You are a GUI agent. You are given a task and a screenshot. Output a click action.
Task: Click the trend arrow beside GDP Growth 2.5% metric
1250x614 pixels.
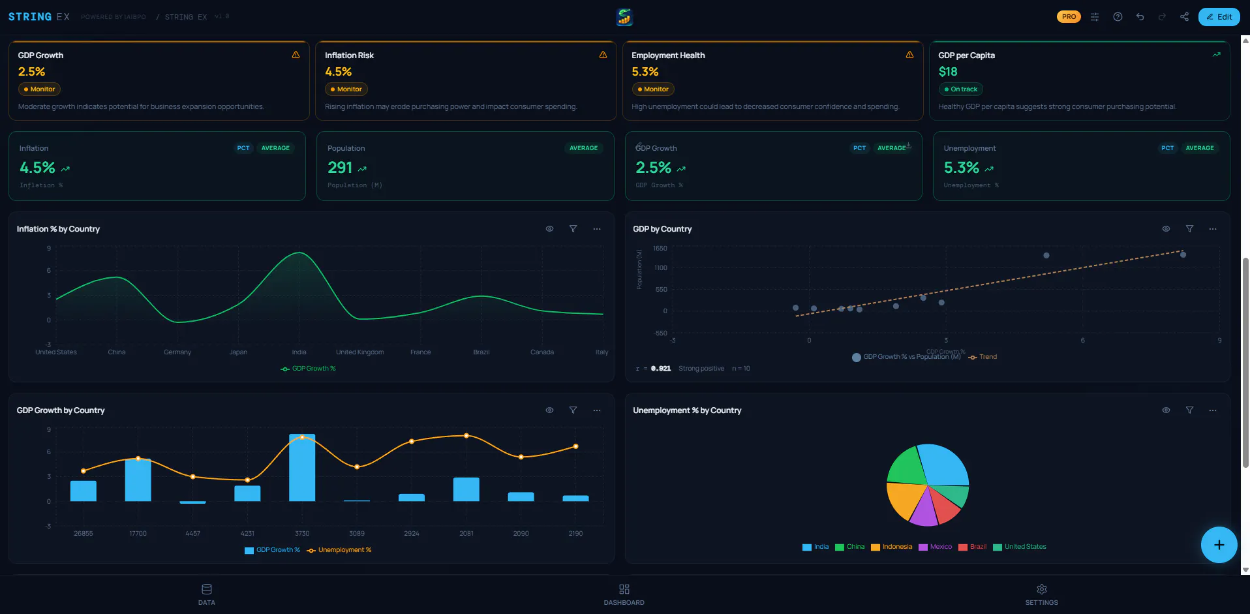[681, 169]
